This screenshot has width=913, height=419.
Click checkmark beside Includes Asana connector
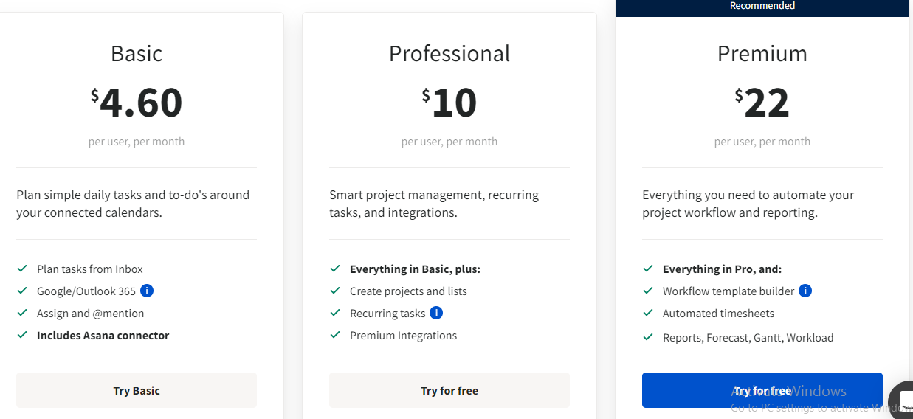click(x=22, y=335)
